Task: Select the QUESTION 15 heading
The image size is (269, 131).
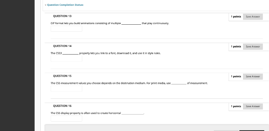Action: [x=62, y=76]
